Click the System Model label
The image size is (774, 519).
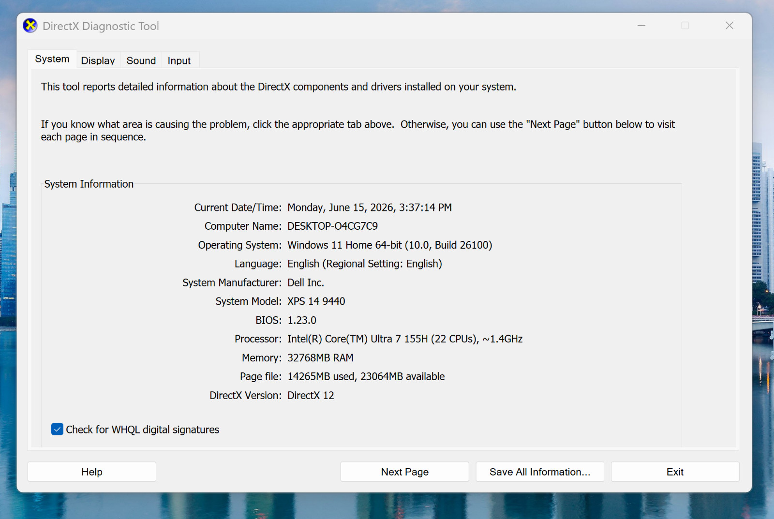click(x=249, y=301)
